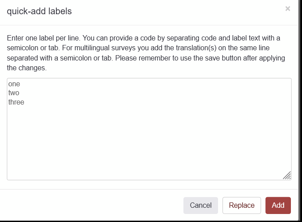The image size is (302, 222).
Task: Place cursor on the line "two"
Action: click(14, 93)
